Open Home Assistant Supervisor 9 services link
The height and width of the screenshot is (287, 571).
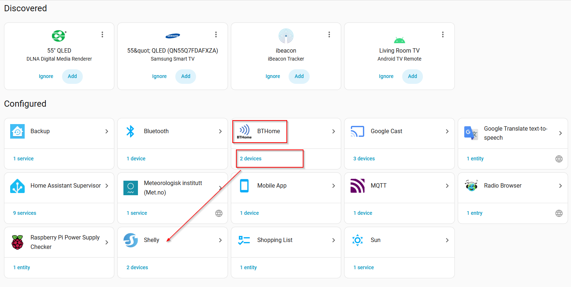coord(25,213)
